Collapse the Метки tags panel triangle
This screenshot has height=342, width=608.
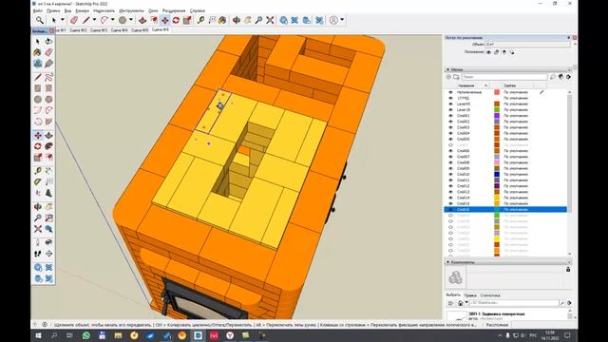point(447,69)
